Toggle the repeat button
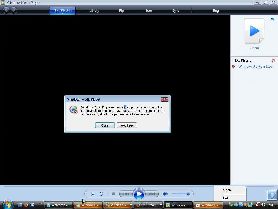This screenshot has width=278, height=209. tap(101, 194)
